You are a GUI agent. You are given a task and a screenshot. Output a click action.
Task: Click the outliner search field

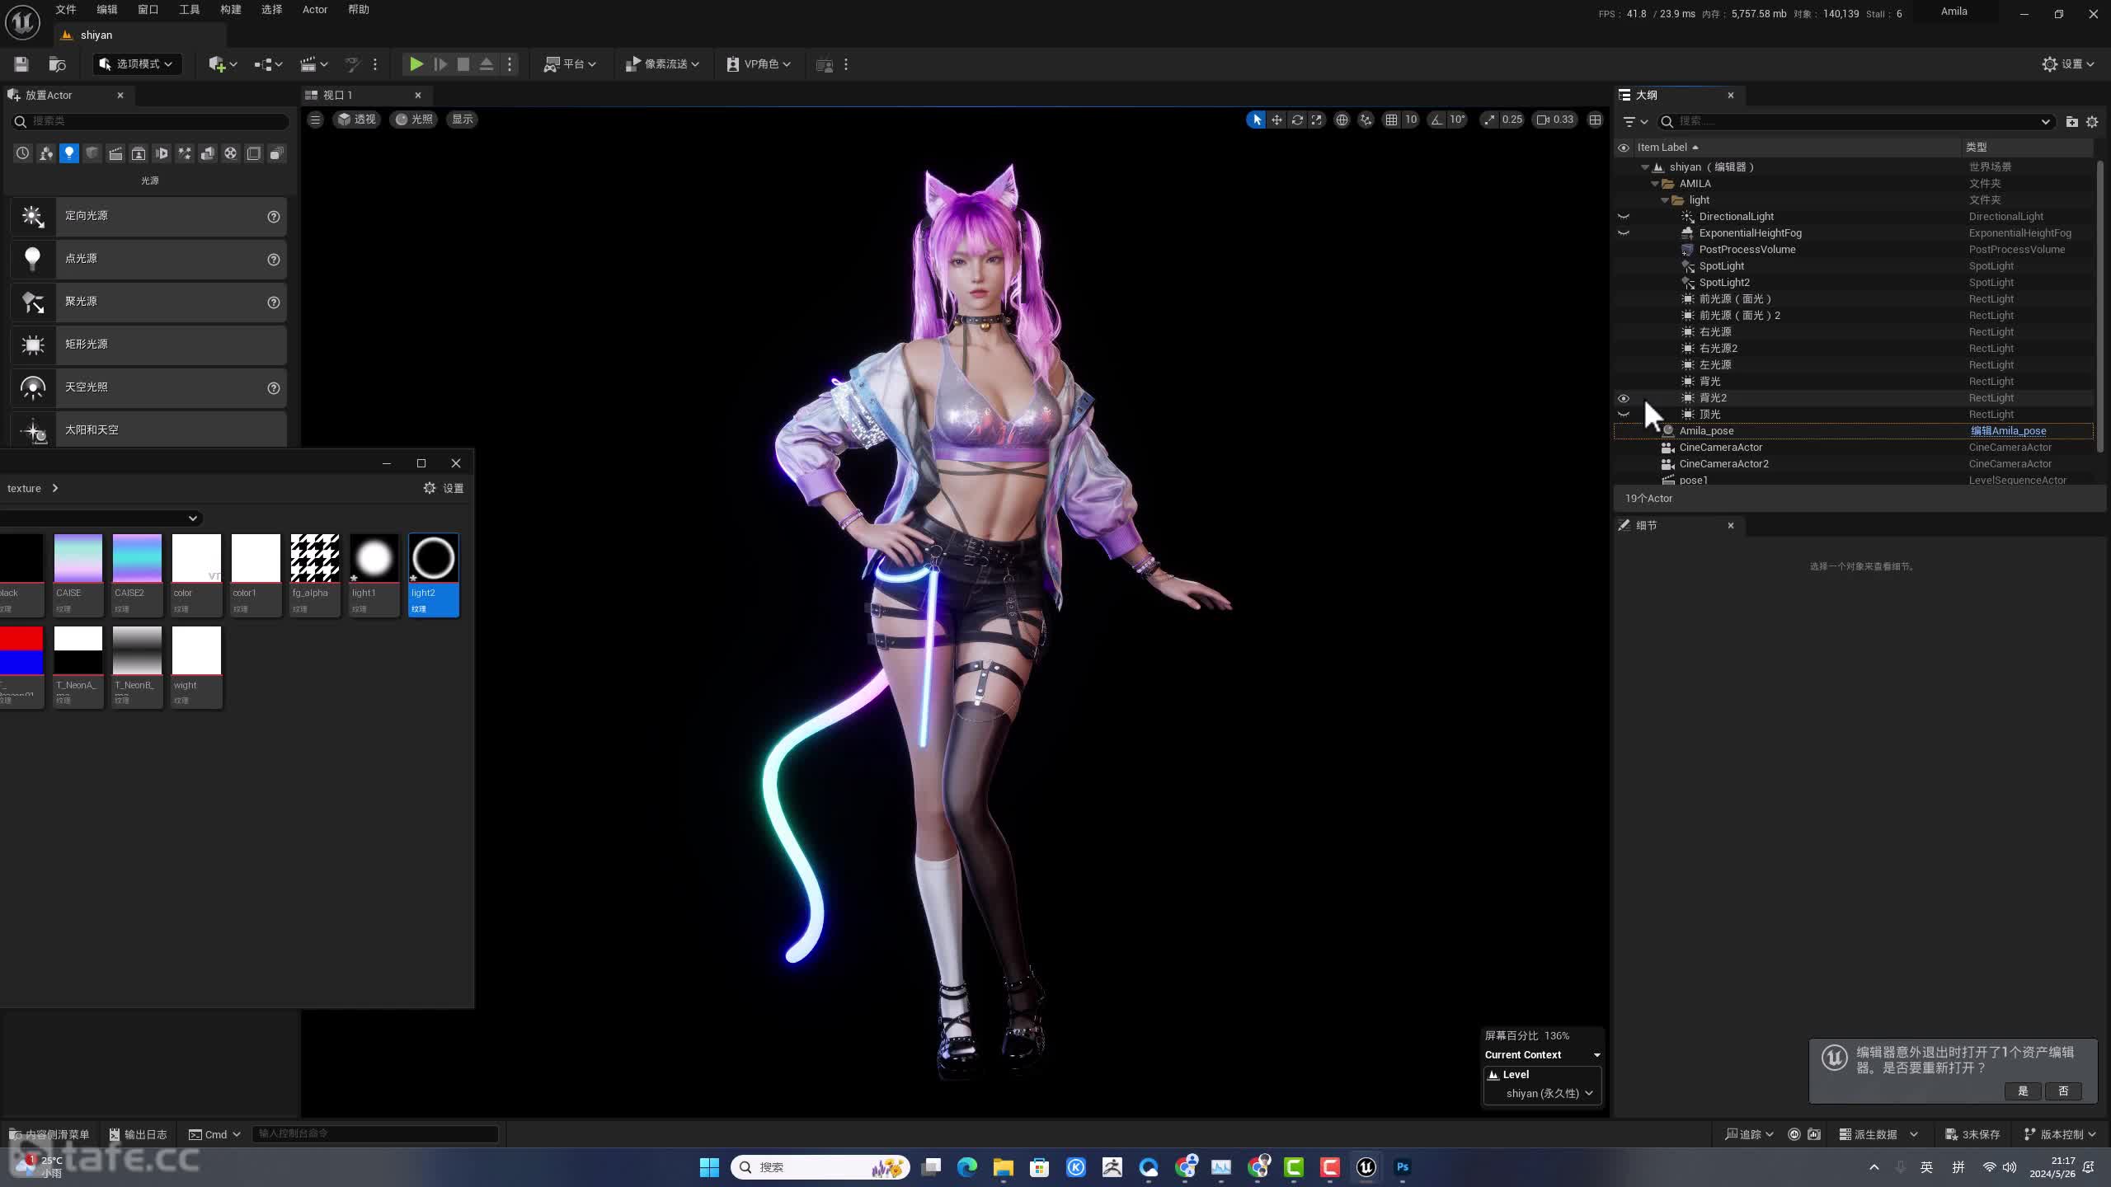pyautogui.click(x=1855, y=122)
